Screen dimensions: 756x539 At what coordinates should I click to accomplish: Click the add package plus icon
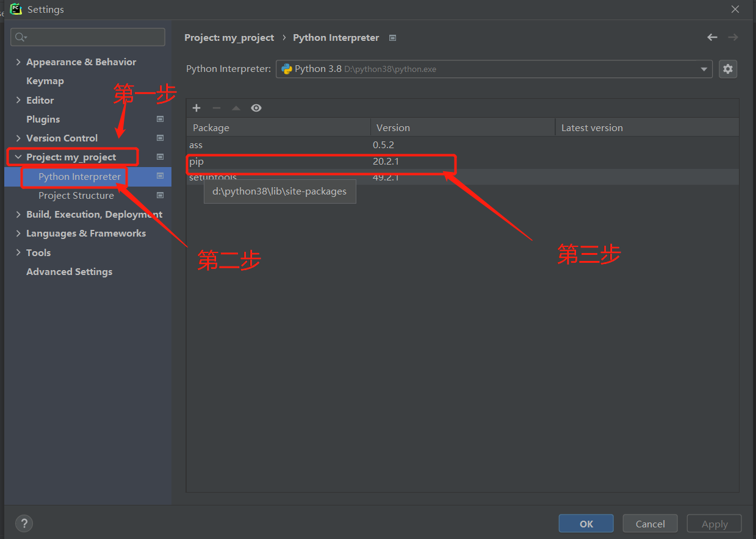196,108
